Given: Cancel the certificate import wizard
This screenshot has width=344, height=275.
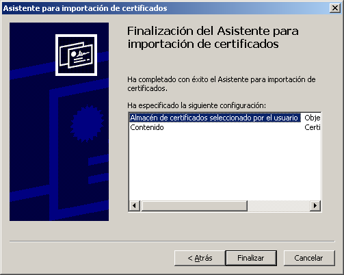Looking at the screenshot, I should click(309, 258).
